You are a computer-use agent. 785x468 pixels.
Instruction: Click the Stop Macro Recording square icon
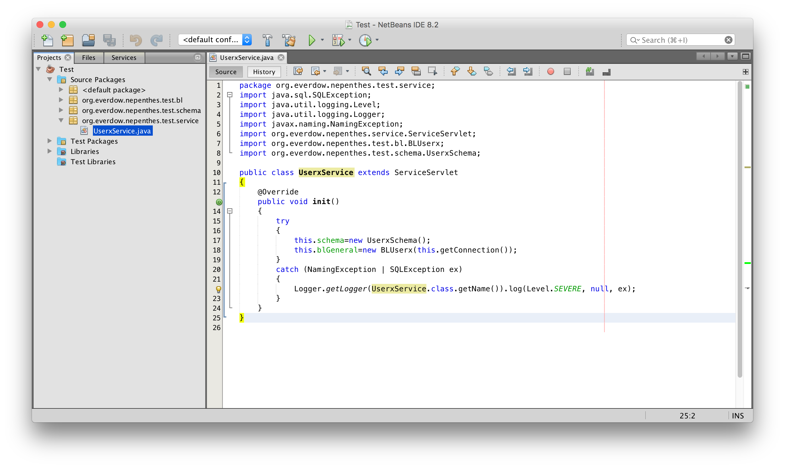[x=567, y=72]
